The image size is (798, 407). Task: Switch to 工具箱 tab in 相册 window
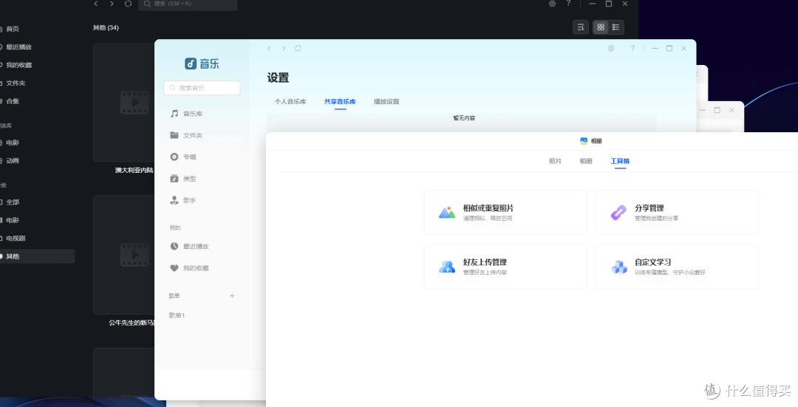coord(620,161)
